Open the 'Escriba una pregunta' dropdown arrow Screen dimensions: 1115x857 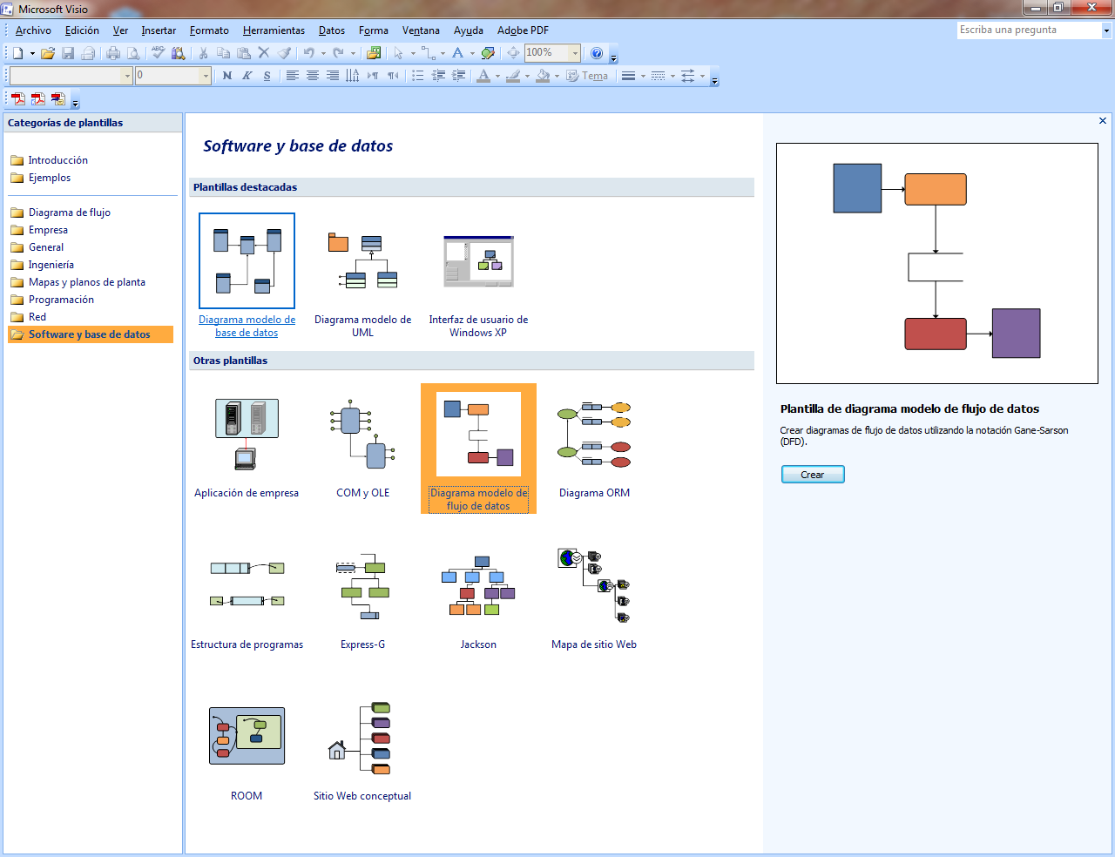coord(1106,30)
